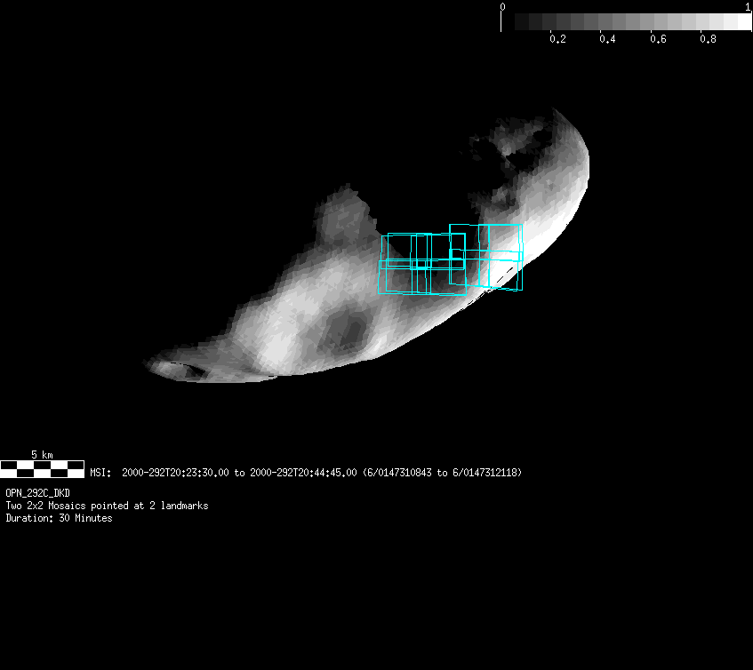Click the image counter range in parentheses
Image resolution: width=753 pixels, height=670 pixels.
[442, 473]
